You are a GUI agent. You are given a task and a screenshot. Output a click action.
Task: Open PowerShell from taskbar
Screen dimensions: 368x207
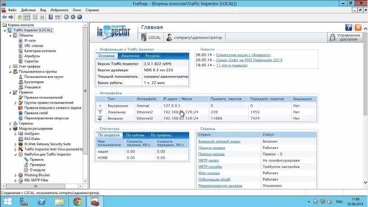tap(42, 202)
